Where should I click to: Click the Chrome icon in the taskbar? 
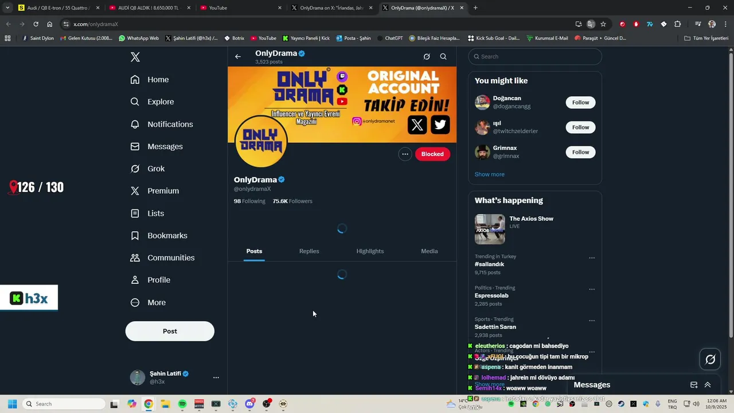[x=149, y=404]
